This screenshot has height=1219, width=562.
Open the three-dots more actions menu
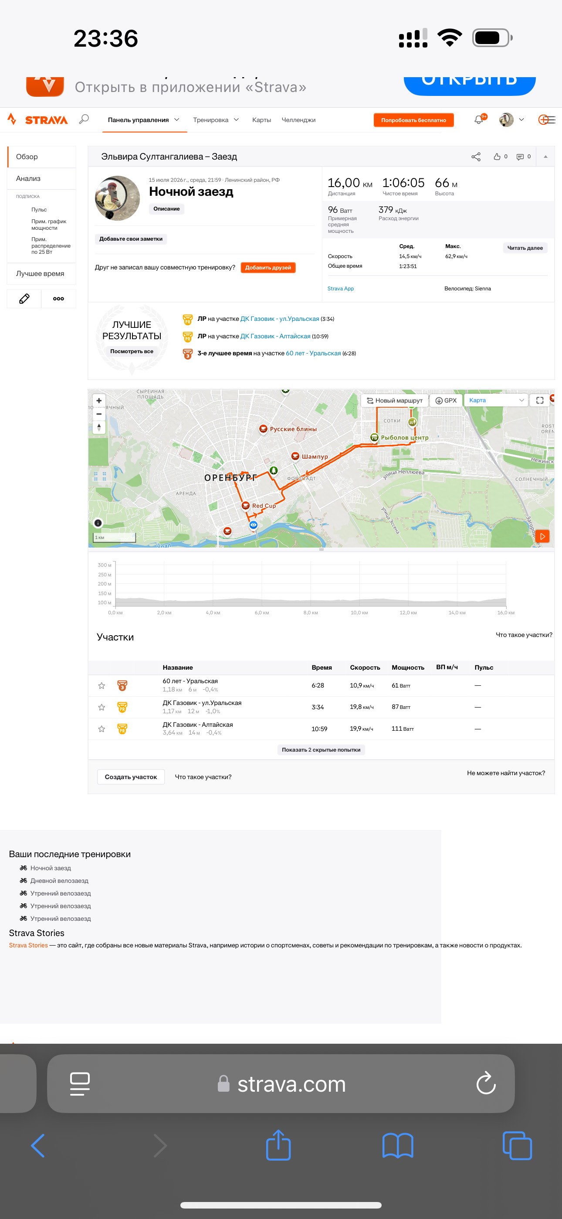point(59,299)
